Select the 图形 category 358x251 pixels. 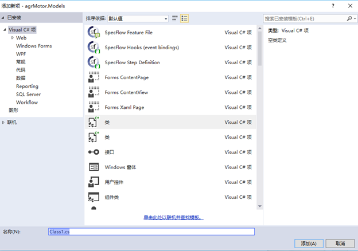pyautogui.click(x=13, y=111)
